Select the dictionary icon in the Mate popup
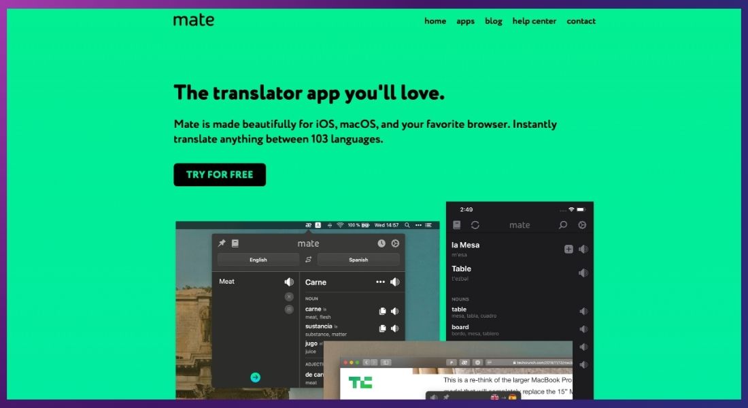This screenshot has width=748, height=408. click(235, 244)
